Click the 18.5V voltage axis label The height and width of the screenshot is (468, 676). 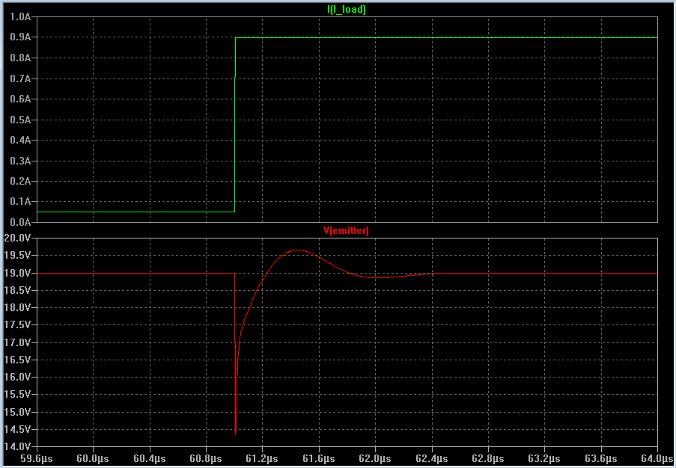click(x=19, y=291)
